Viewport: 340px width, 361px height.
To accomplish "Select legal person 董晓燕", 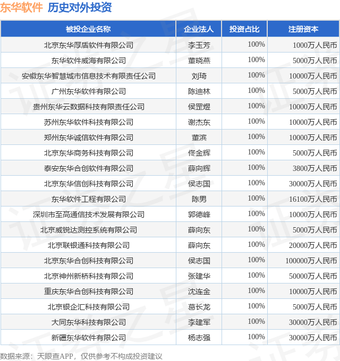I will click(x=199, y=61).
